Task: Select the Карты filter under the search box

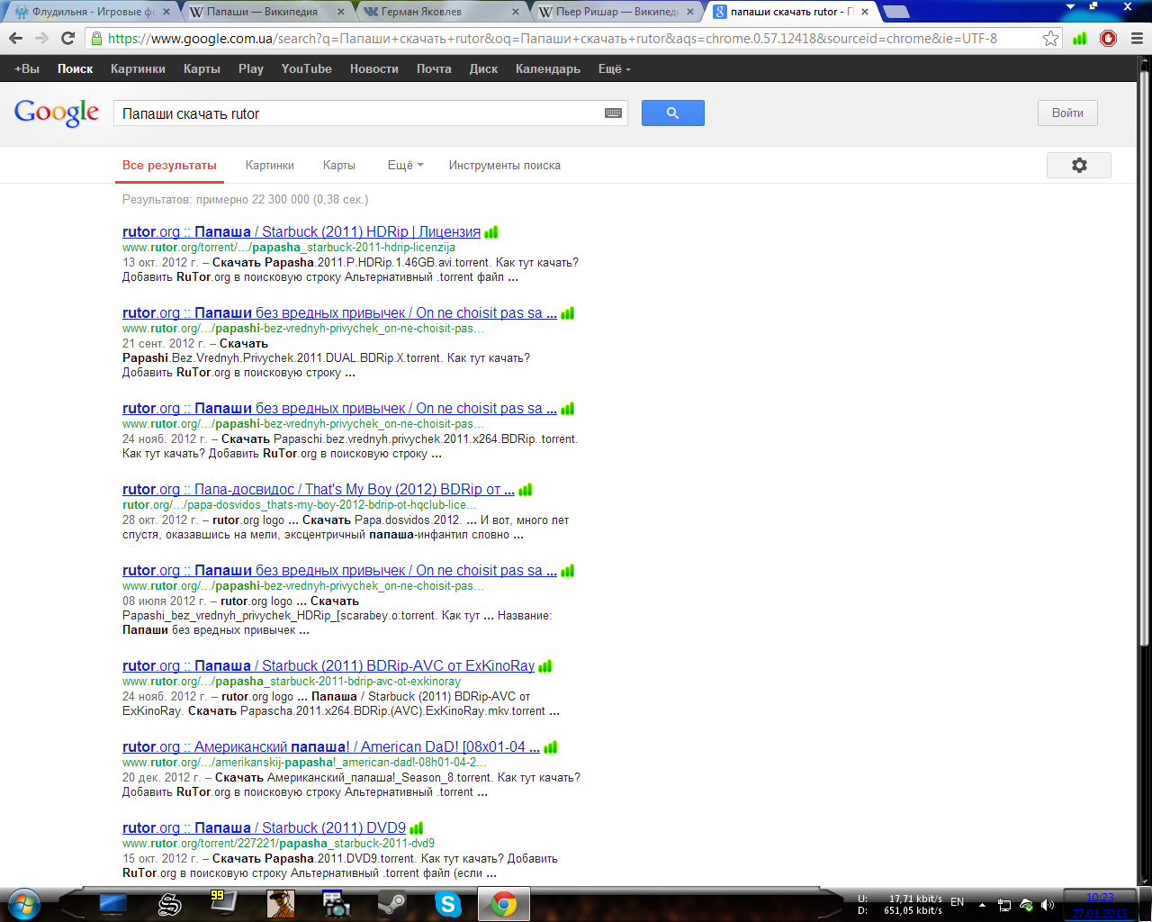Action: (x=339, y=165)
